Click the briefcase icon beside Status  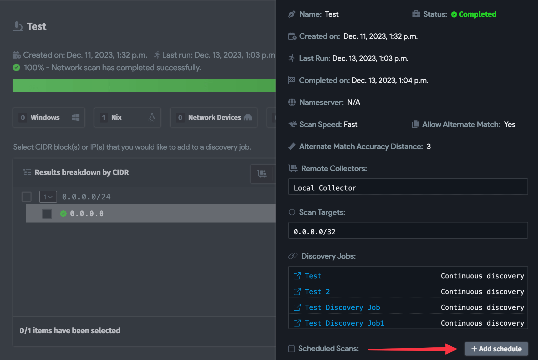click(x=416, y=14)
